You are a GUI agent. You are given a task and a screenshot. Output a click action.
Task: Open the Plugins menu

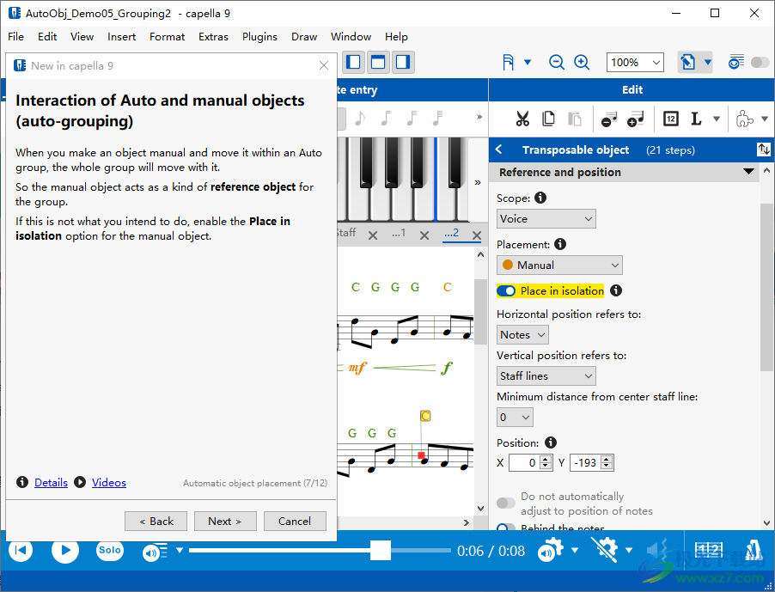(259, 37)
